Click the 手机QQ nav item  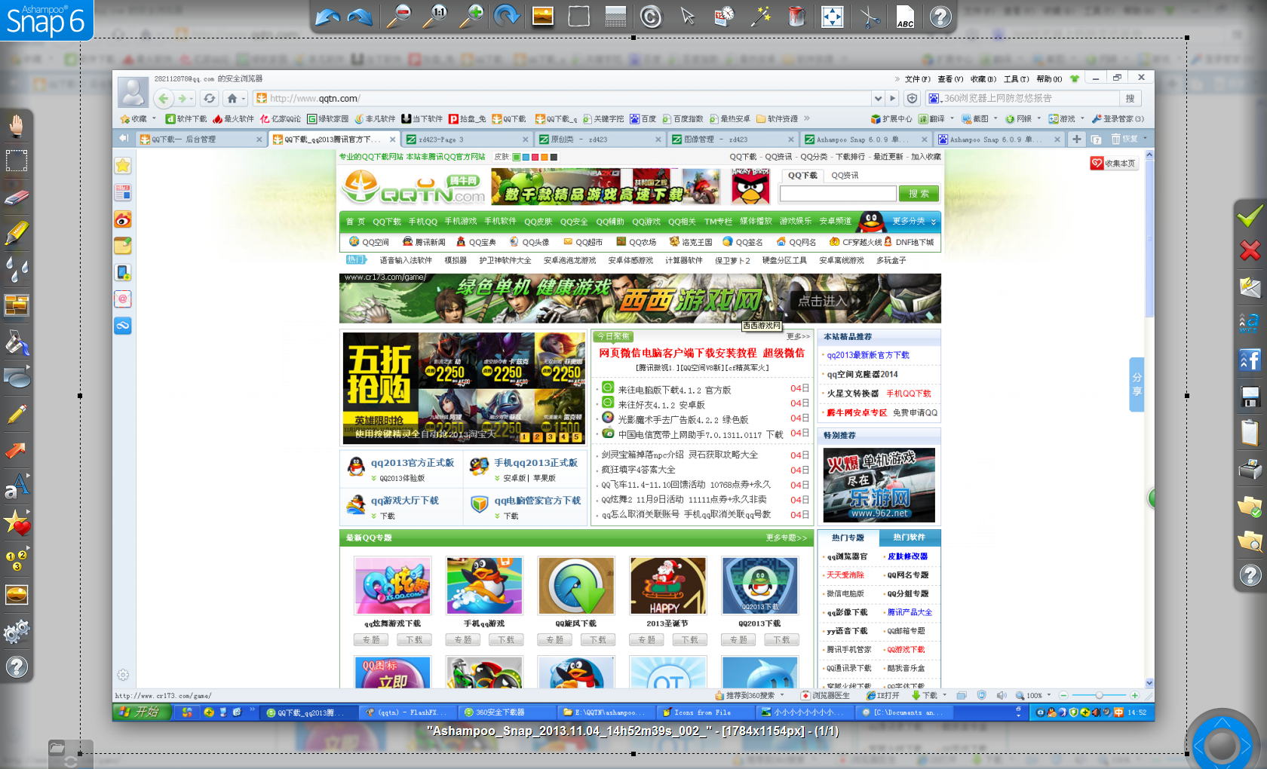click(x=422, y=221)
